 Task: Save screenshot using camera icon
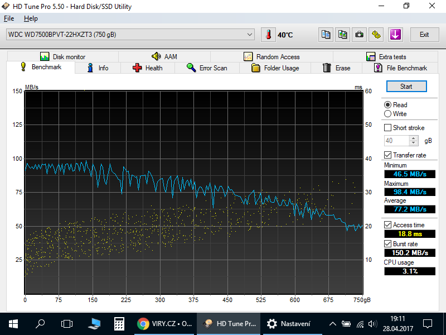point(359,35)
